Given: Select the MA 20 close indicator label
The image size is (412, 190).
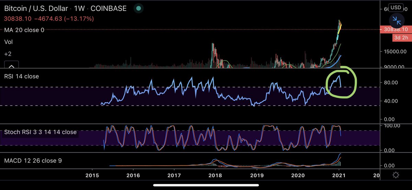Looking at the screenshot, I should (24, 30).
